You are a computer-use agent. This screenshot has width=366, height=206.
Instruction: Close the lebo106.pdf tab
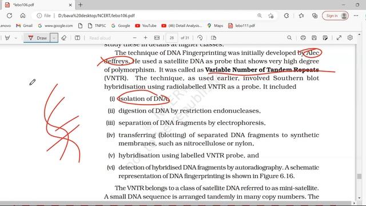tap(70, 5)
